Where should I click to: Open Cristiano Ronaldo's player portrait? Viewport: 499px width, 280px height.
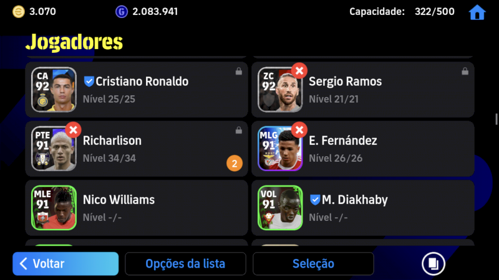[54, 90]
